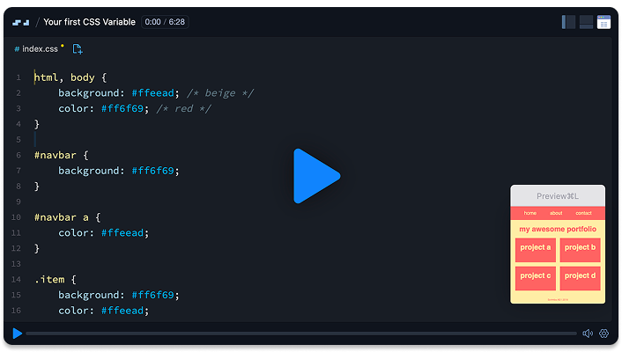Select the floating preview window layout icon
The height and width of the screenshot is (352, 622).
coord(603,22)
